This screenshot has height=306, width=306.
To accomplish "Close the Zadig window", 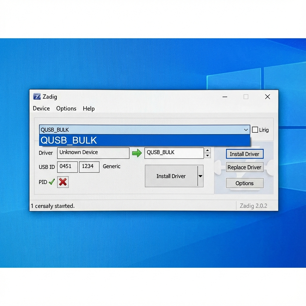I will 267,97.
